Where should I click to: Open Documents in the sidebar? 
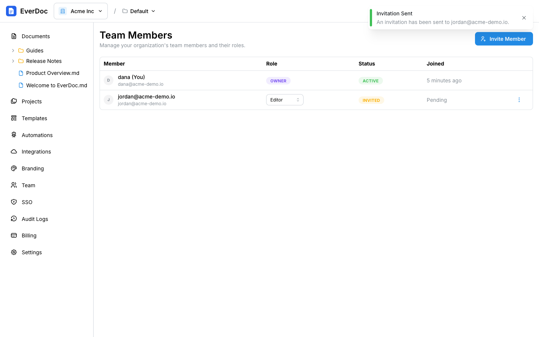[x=36, y=36]
